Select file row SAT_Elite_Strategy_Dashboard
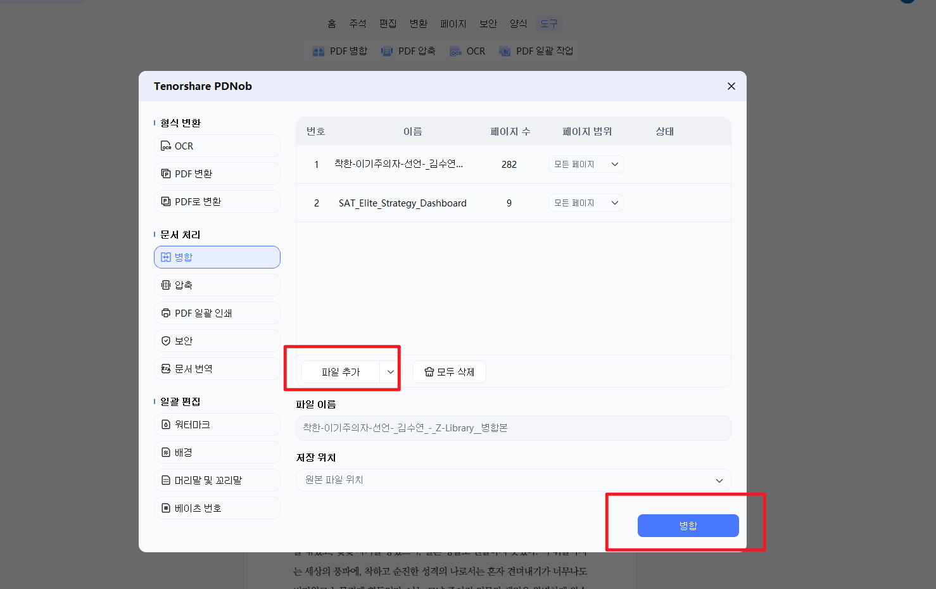936x589 pixels. [x=513, y=203]
